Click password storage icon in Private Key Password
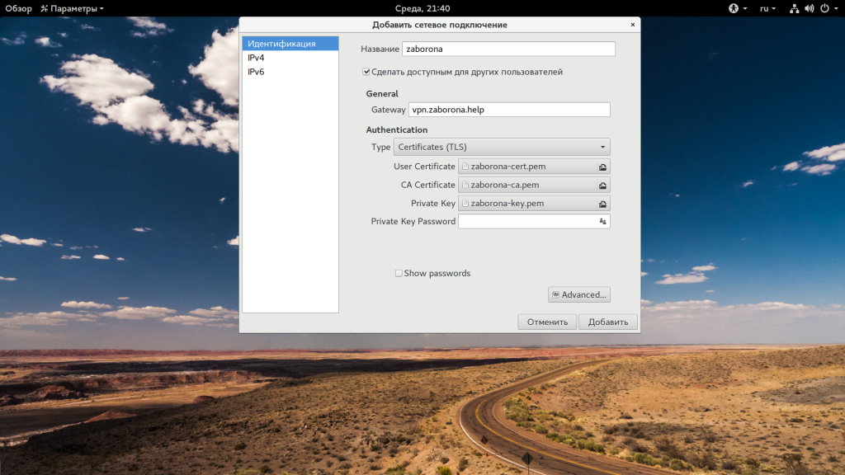 (602, 222)
